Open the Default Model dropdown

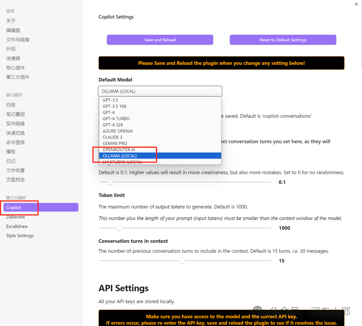click(160, 91)
